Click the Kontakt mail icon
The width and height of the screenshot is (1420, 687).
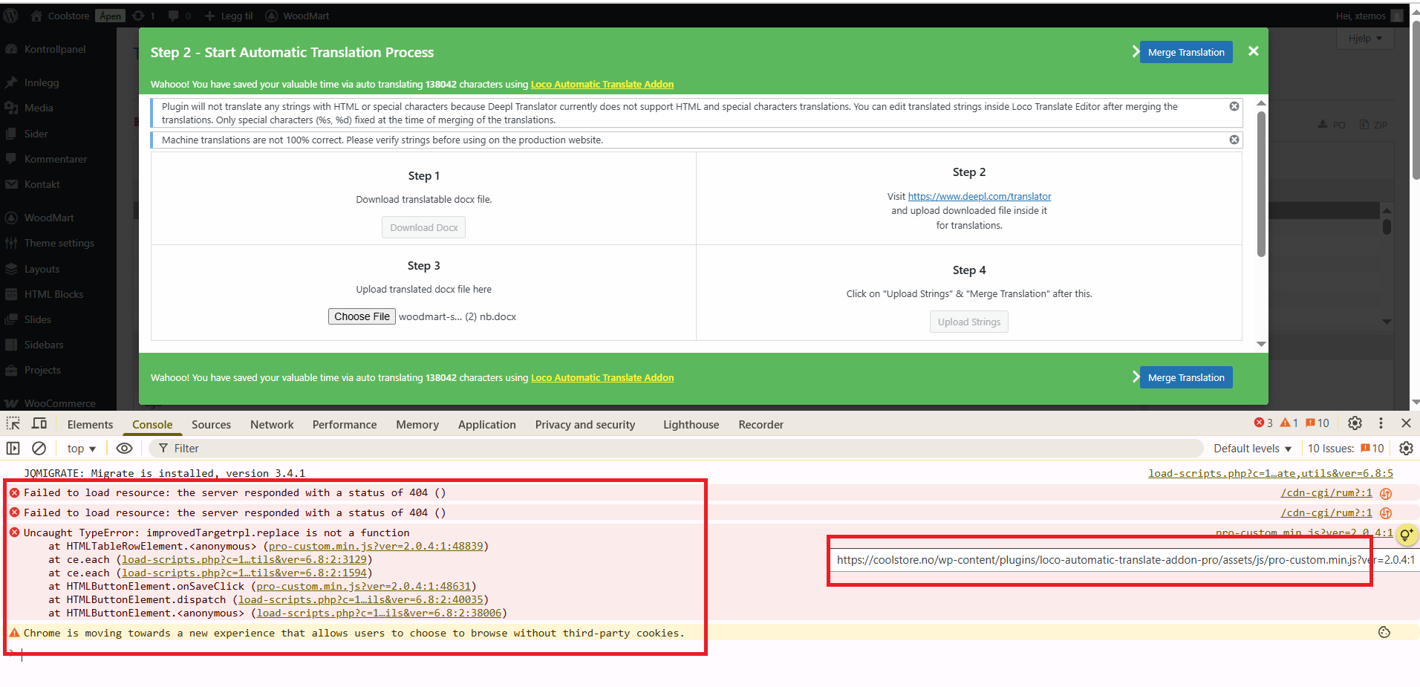[11, 184]
